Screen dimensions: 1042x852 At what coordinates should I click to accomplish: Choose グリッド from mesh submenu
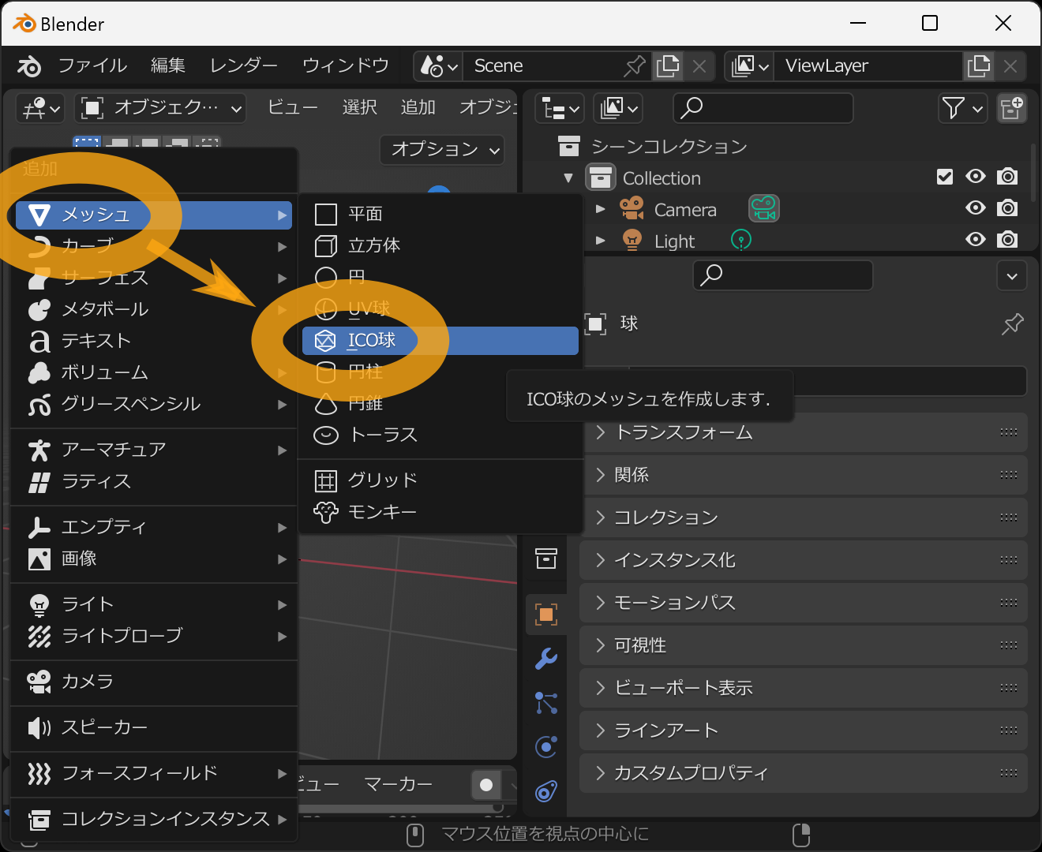pos(440,480)
